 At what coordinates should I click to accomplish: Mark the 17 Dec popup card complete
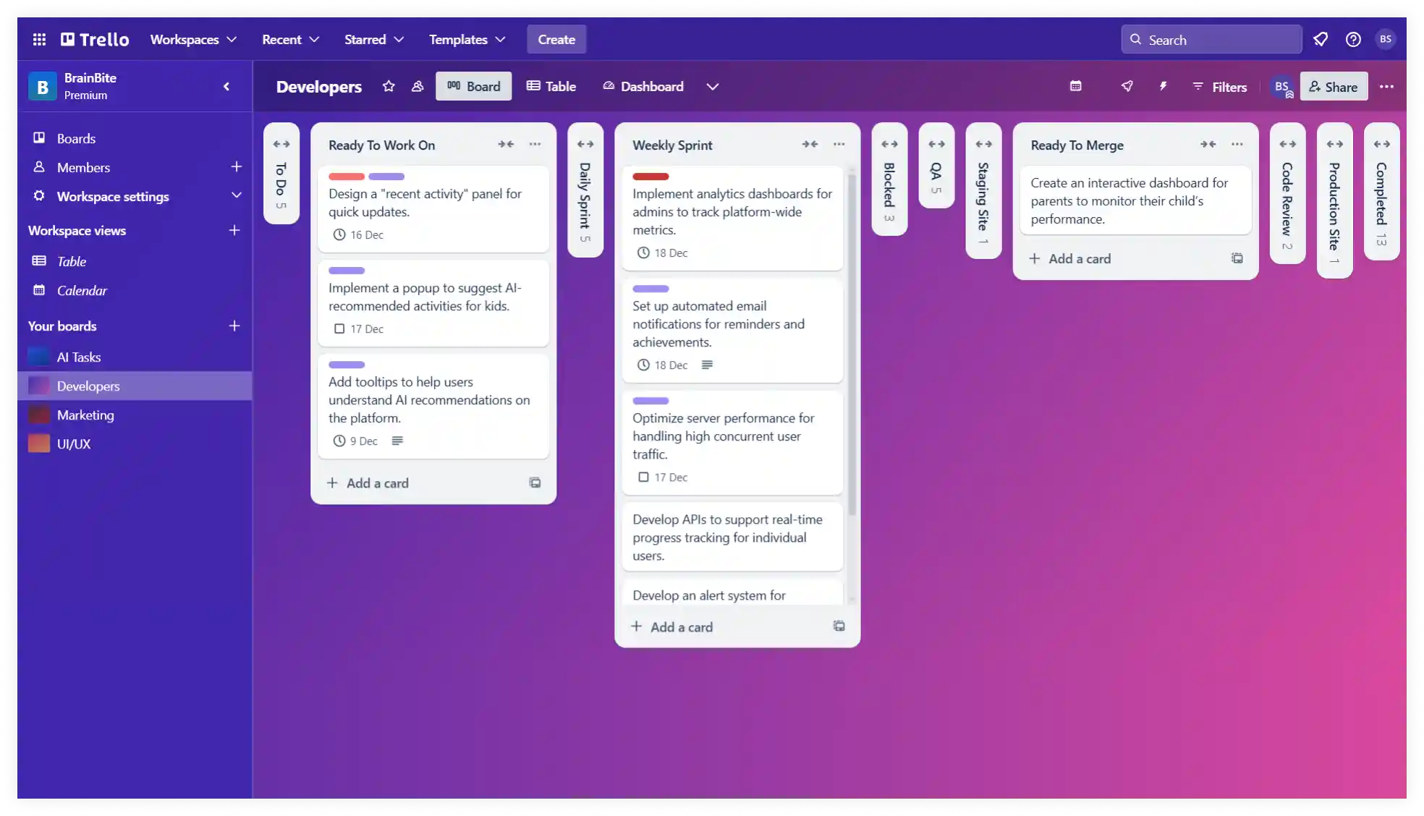339,328
